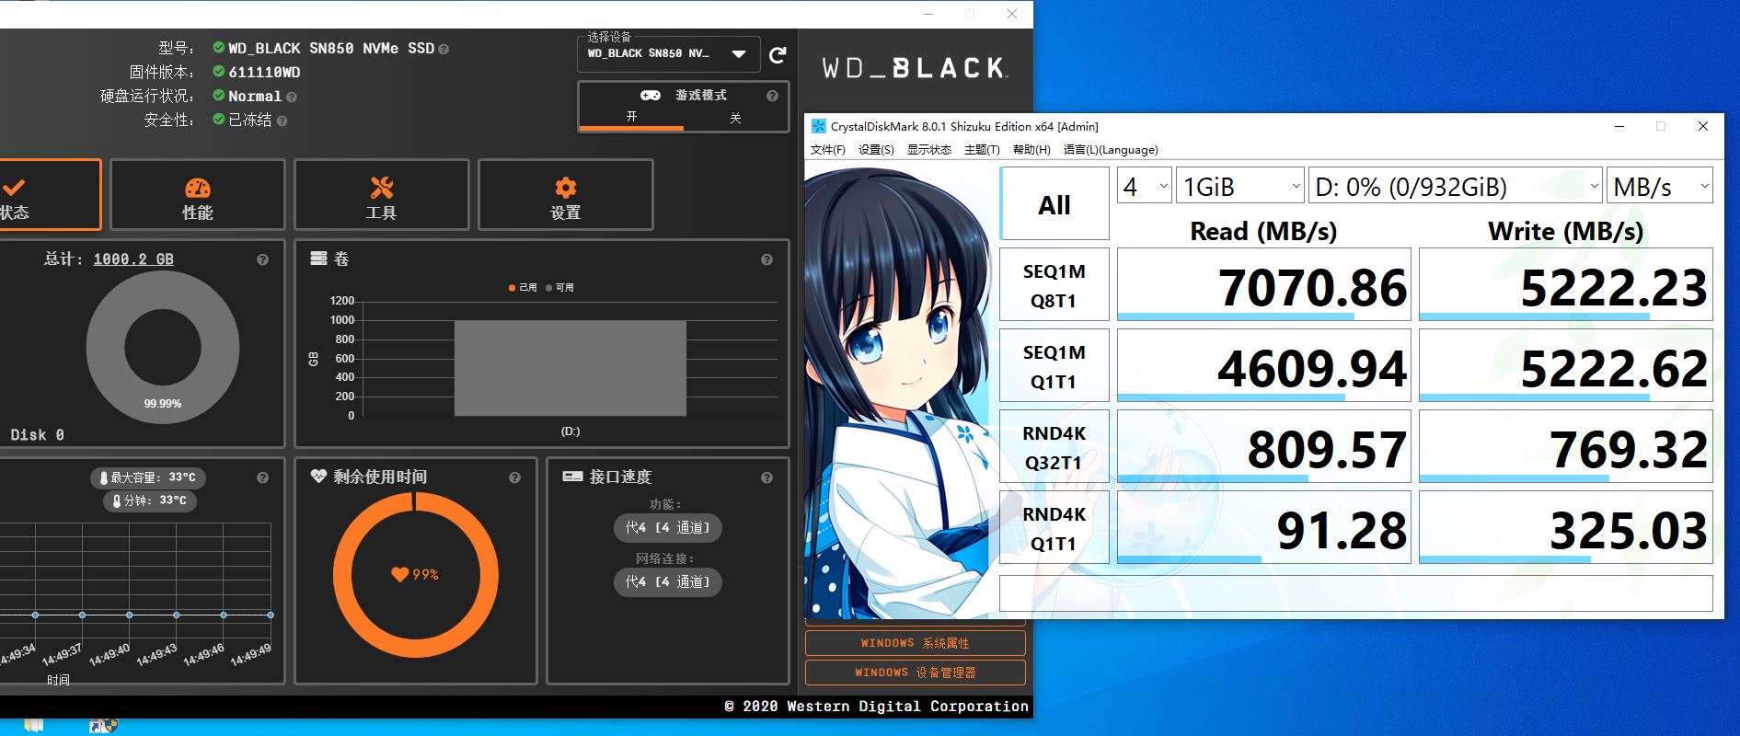Click the 769.32 write result

1566,446
